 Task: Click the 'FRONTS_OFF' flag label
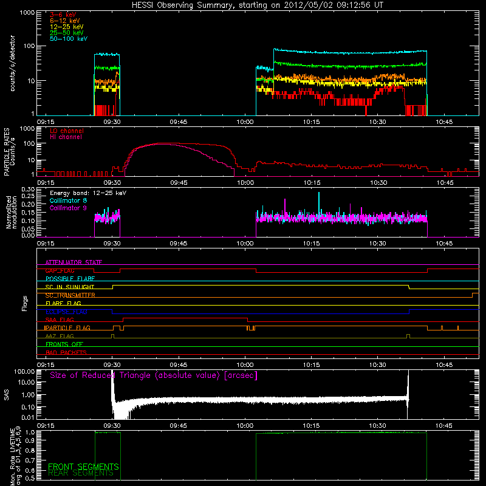(64, 344)
